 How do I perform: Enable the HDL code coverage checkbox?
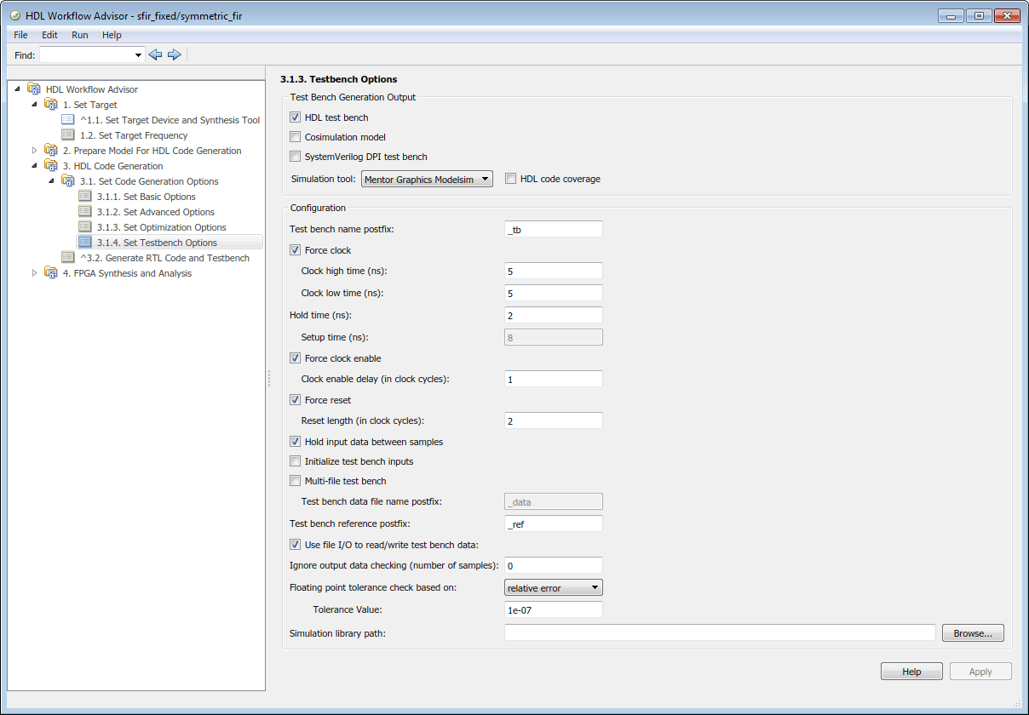[511, 179]
